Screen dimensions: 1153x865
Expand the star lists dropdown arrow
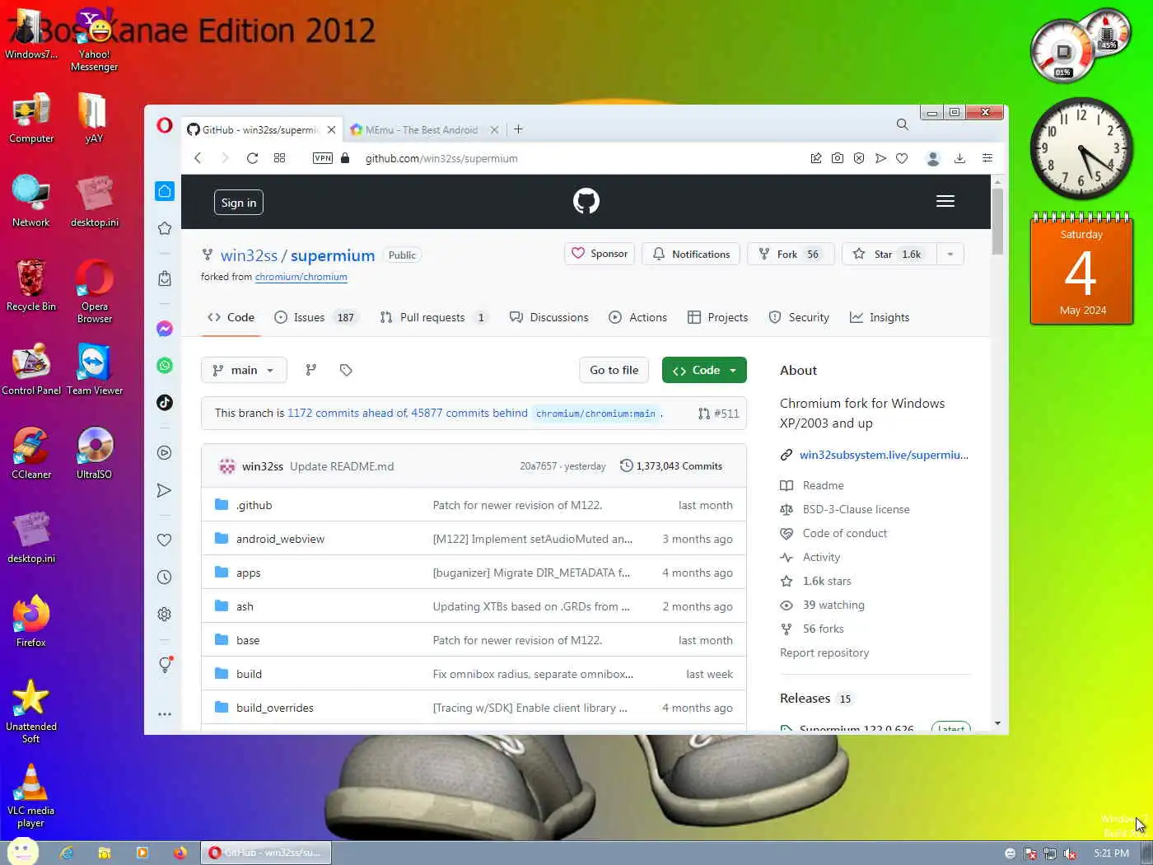click(x=950, y=254)
